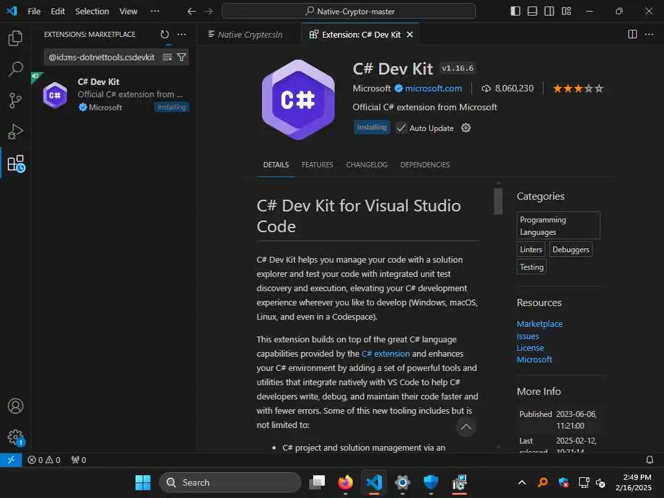Toggle the bottom panel layout button
The height and width of the screenshot is (498, 664).
532,11
